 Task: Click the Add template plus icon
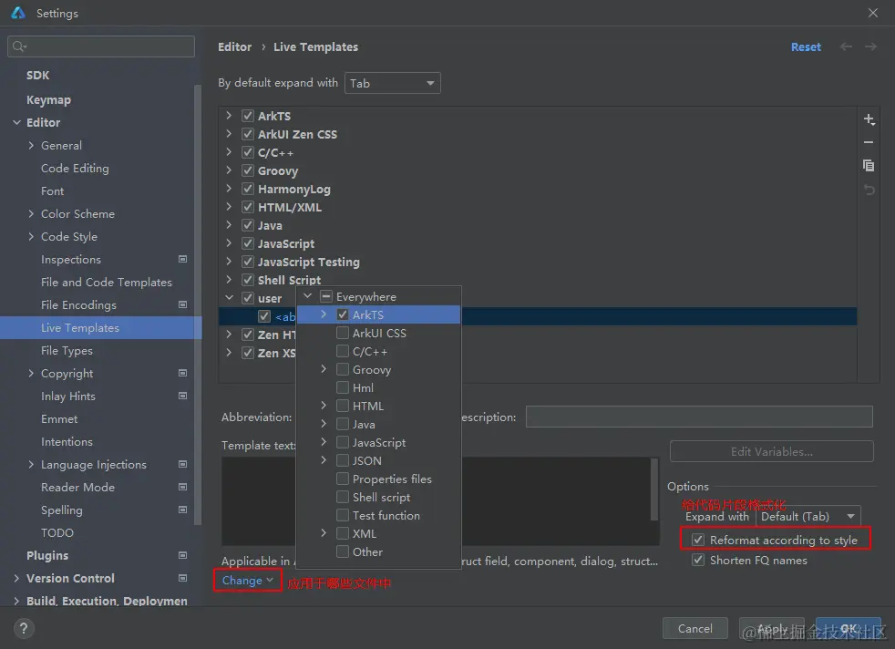point(869,119)
